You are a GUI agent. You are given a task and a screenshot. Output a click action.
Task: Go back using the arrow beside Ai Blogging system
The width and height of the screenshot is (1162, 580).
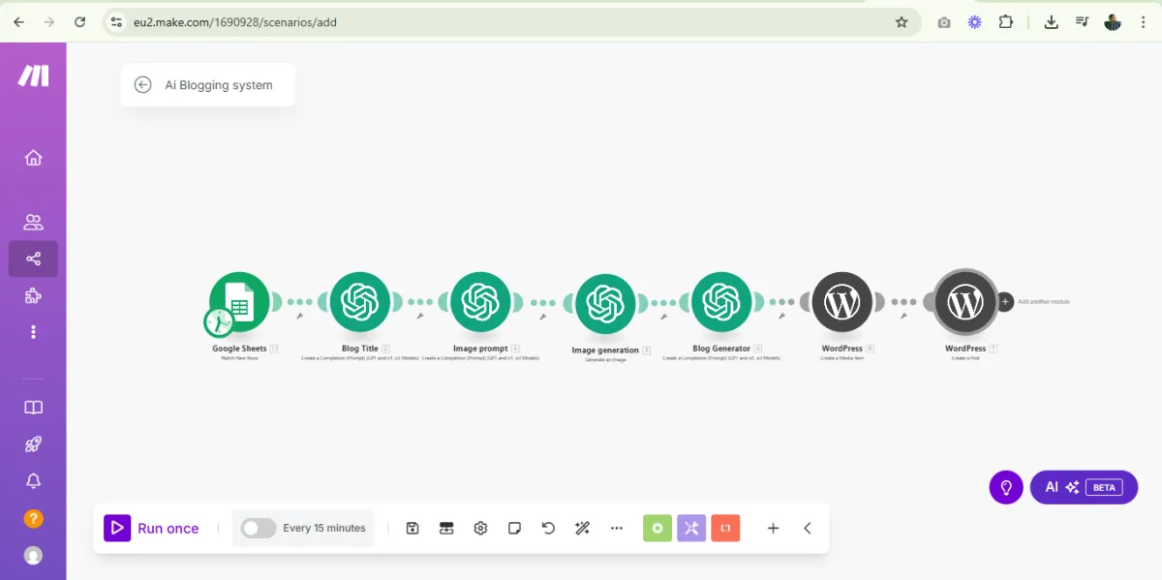click(x=143, y=84)
